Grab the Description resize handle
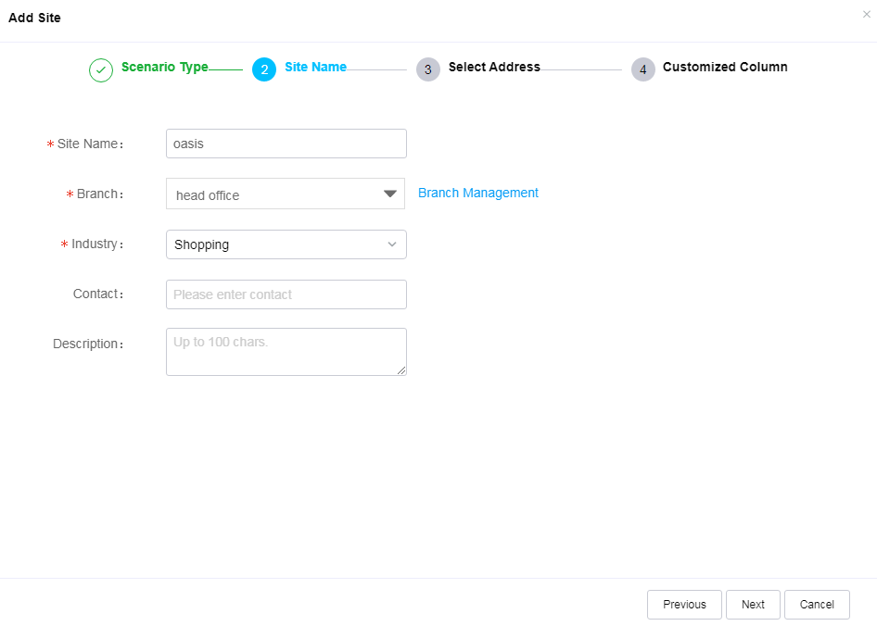Image resolution: width=877 pixels, height=626 pixels. click(x=401, y=370)
